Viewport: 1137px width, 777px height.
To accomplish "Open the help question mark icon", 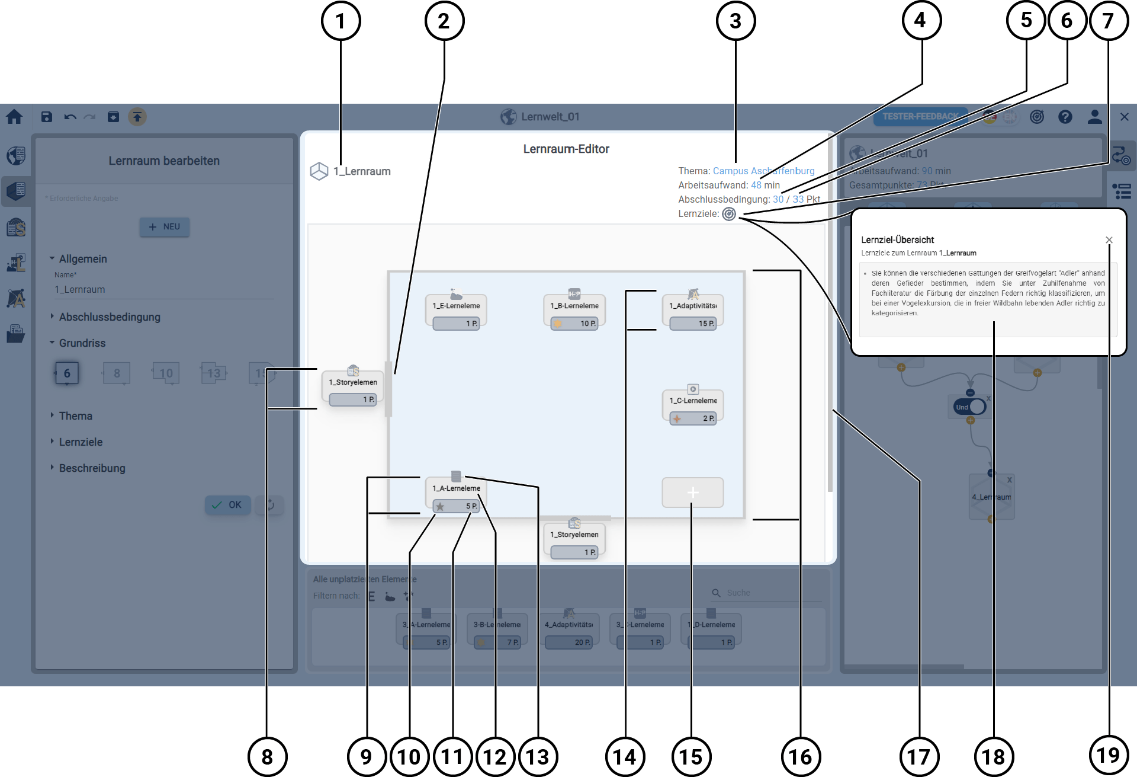I will [1065, 117].
